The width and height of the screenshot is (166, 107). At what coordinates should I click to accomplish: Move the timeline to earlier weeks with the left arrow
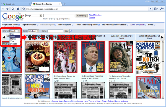pos(4,37)
